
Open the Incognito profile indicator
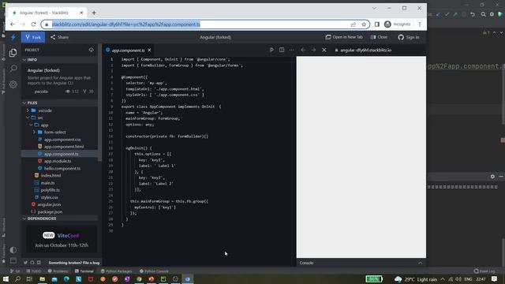tap(398, 24)
